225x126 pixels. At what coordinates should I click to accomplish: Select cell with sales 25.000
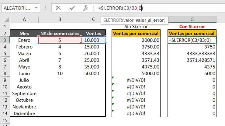coord(93,60)
